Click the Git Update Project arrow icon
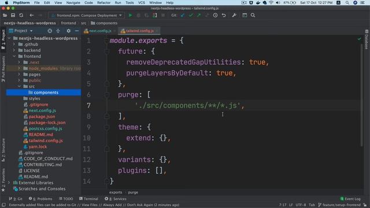The image size is (370, 208). (183, 16)
